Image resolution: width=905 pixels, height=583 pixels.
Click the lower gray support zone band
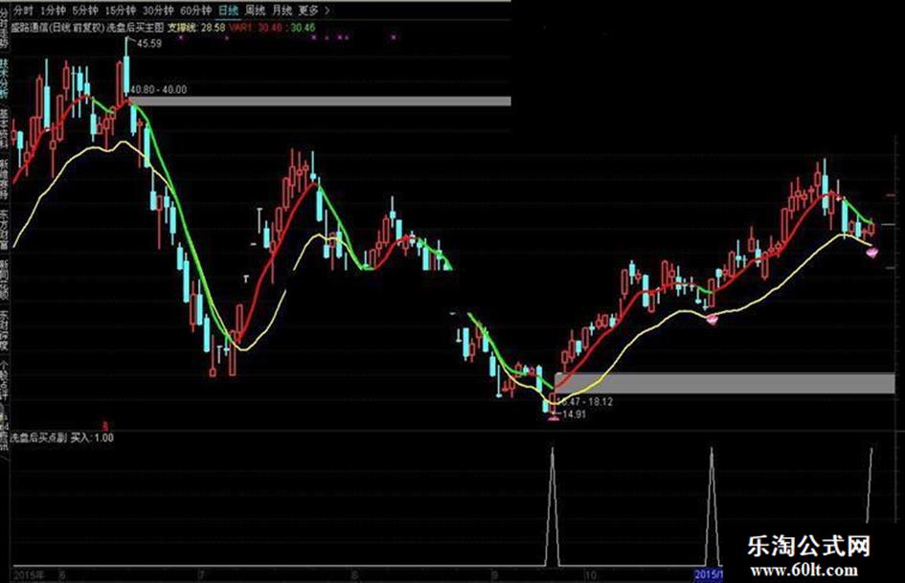click(724, 383)
